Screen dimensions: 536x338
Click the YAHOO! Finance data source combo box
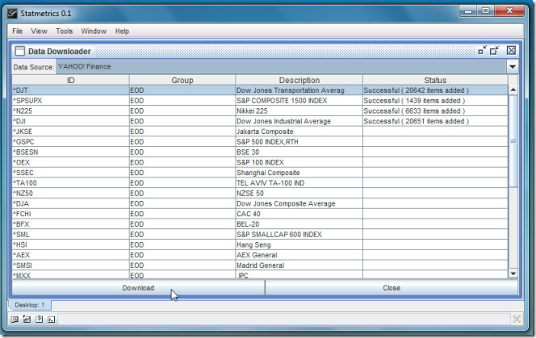pyautogui.click(x=282, y=67)
